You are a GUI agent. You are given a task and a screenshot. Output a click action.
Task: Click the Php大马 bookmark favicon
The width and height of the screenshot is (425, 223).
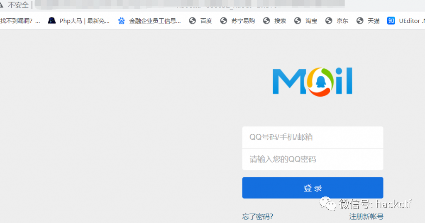tap(52, 21)
